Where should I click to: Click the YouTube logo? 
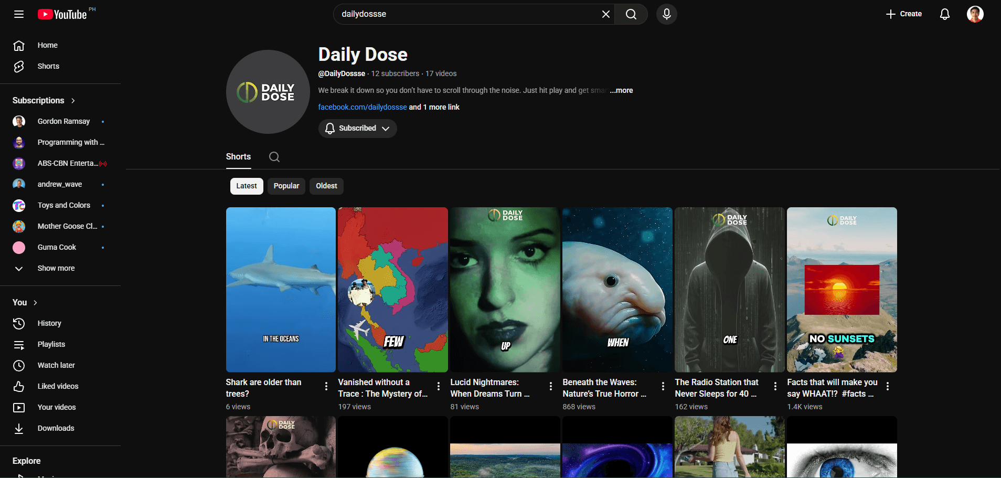tap(62, 14)
